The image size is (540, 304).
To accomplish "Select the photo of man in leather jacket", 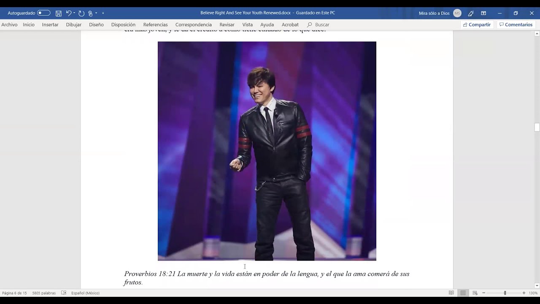I will point(267,151).
